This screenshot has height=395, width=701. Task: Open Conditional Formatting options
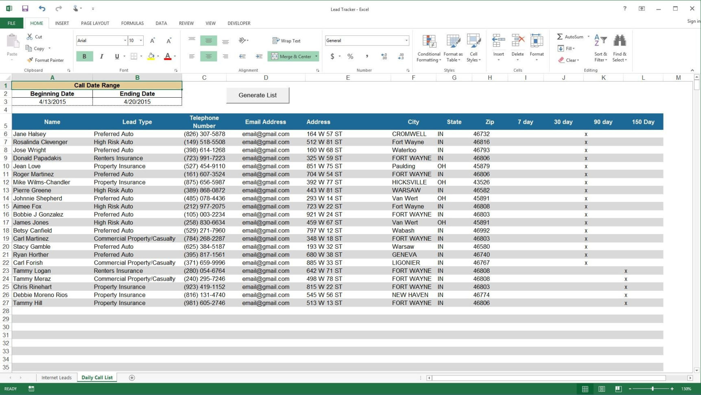[x=428, y=48]
